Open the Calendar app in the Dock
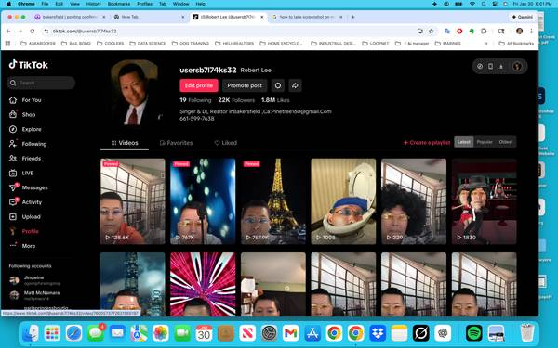Viewport: 558px width, 348px height. tap(204, 333)
